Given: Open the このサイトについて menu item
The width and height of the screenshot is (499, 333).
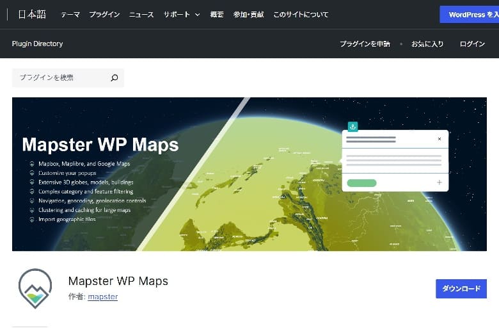Looking at the screenshot, I should [301, 15].
